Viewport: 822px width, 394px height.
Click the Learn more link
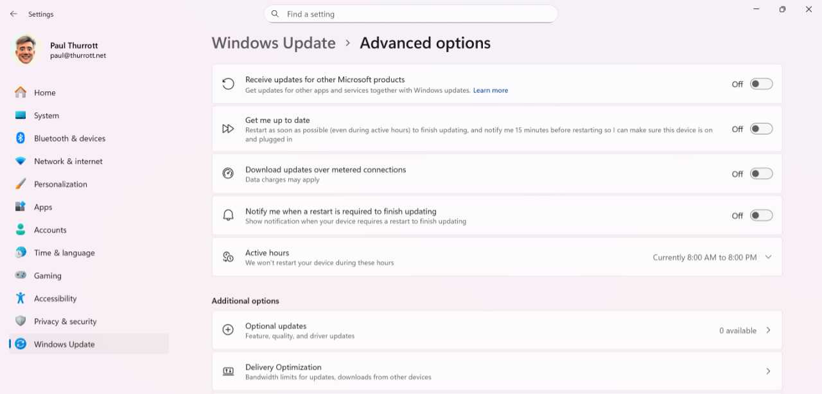[491, 91]
